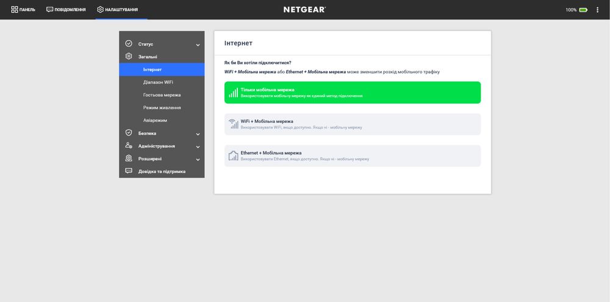Open the three-dot more options menu
The height and width of the screenshot is (302, 610).
click(598, 10)
